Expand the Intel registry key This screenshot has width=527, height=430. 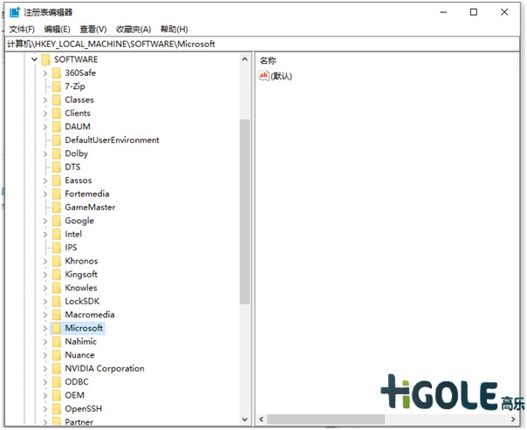[45, 234]
